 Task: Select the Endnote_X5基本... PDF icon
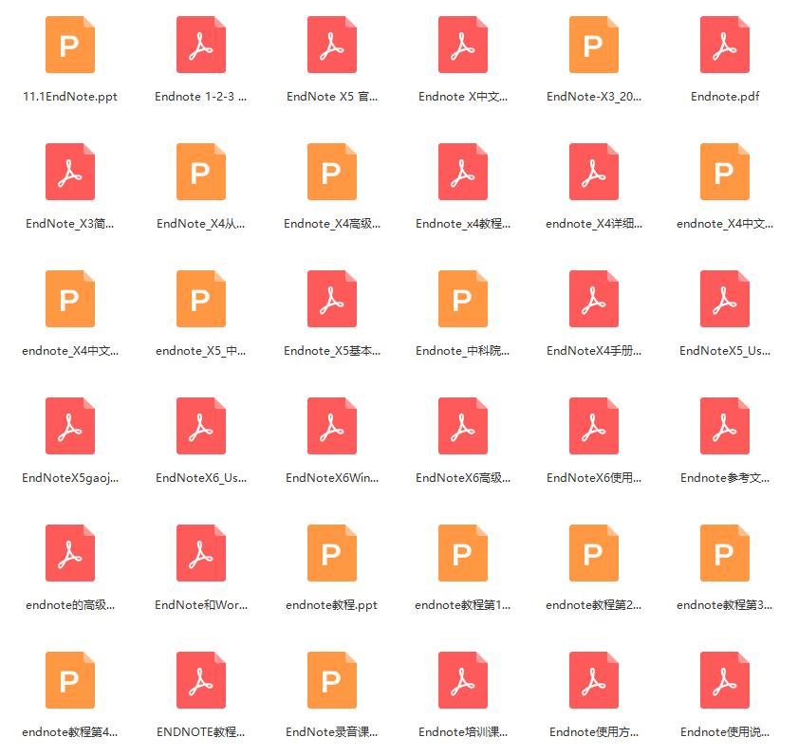(x=332, y=299)
